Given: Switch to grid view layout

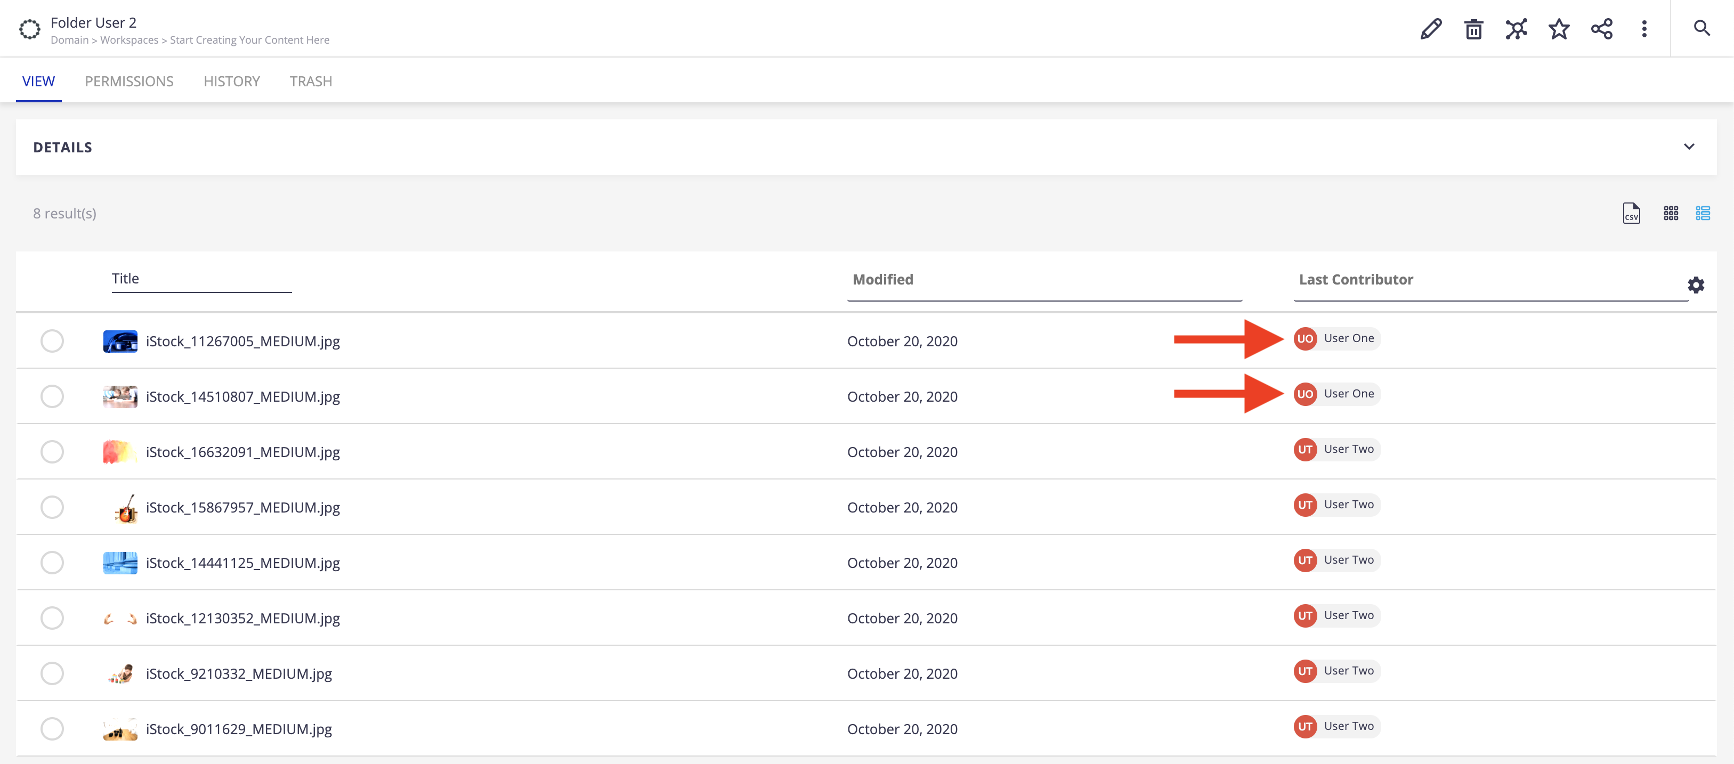Looking at the screenshot, I should (1671, 211).
